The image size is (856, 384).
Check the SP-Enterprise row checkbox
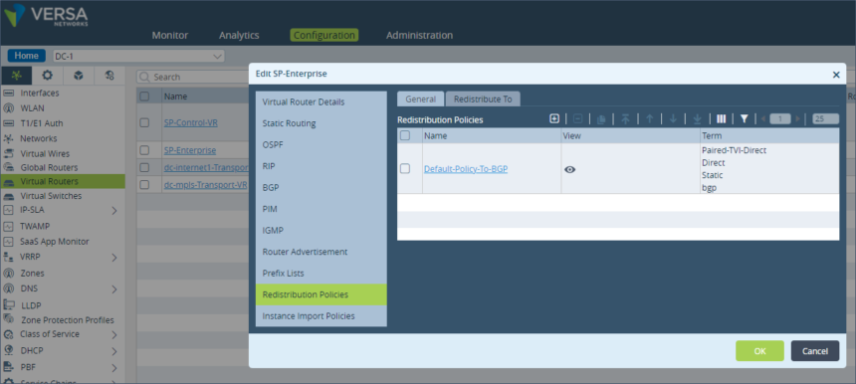click(144, 150)
